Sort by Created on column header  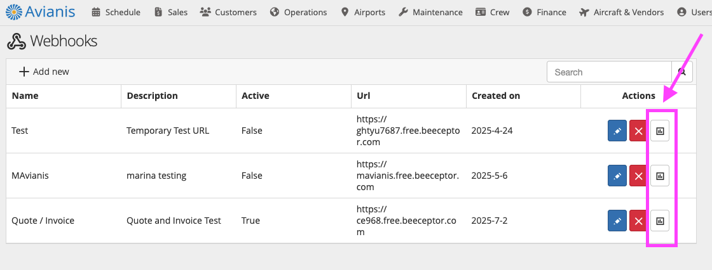pyautogui.click(x=496, y=96)
